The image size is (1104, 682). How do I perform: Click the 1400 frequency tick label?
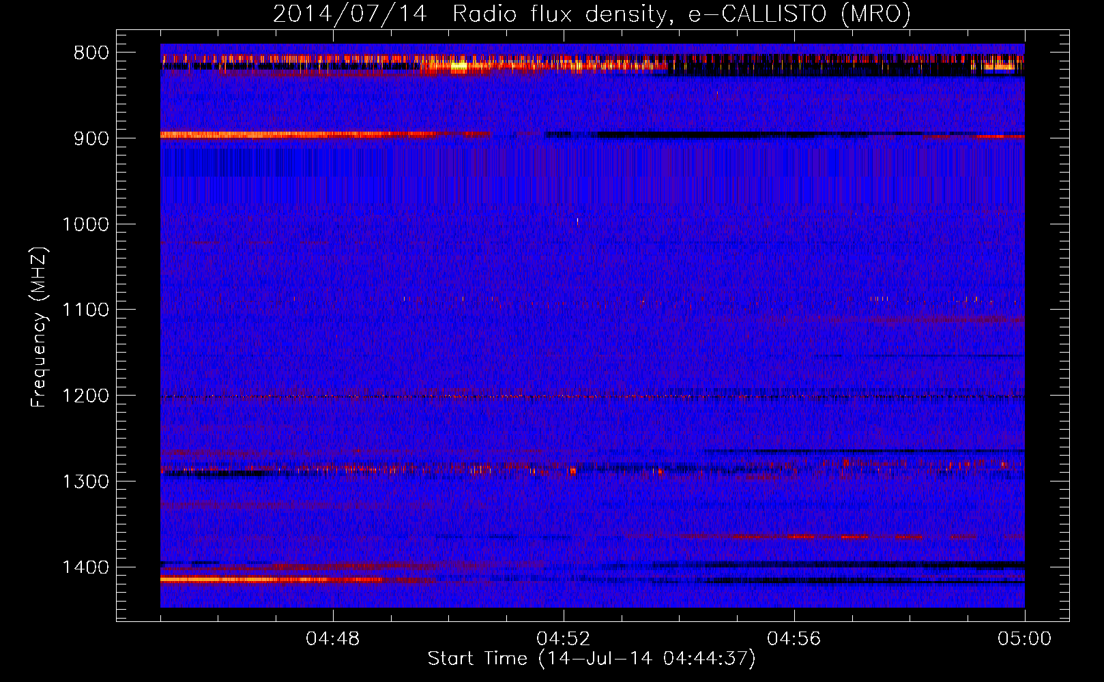click(x=85, y=567)
